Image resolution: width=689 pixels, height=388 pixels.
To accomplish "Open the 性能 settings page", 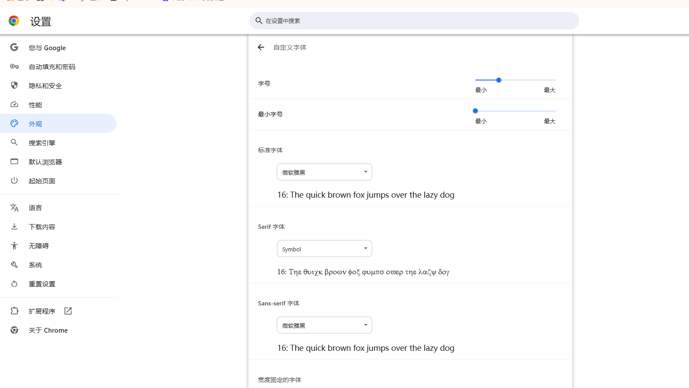I will (x=58, y=105).
